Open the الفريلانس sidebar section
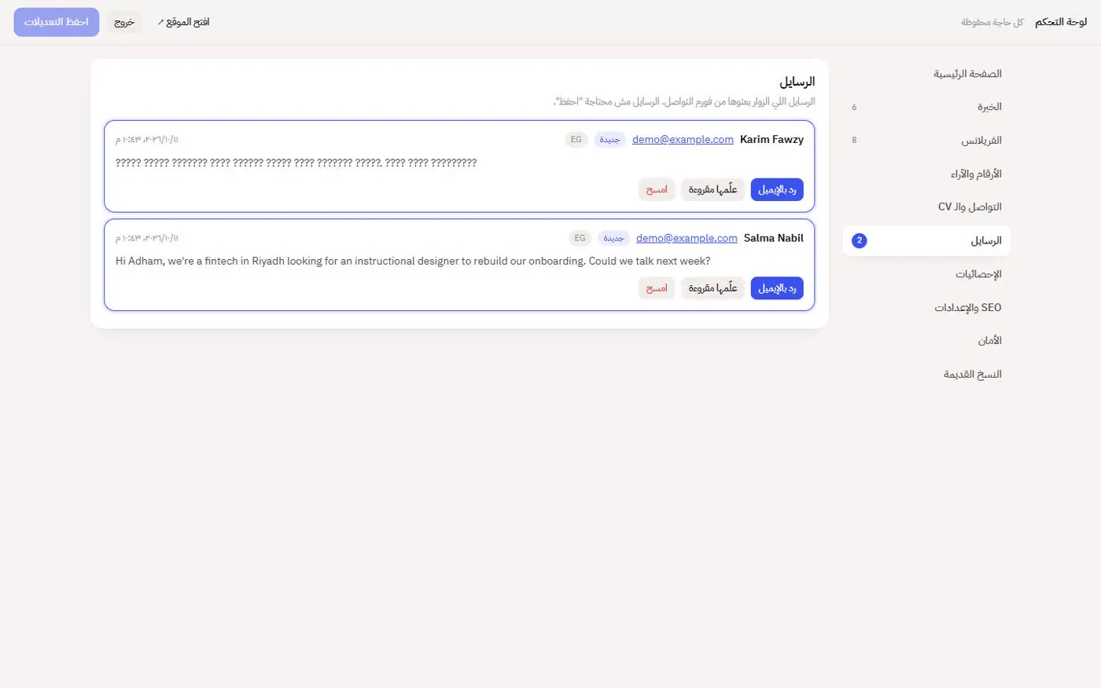This screenshot has width=1101, height=688. [x=926, y=141]
